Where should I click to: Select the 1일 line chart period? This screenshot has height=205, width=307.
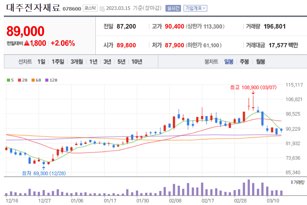[41, 62]
